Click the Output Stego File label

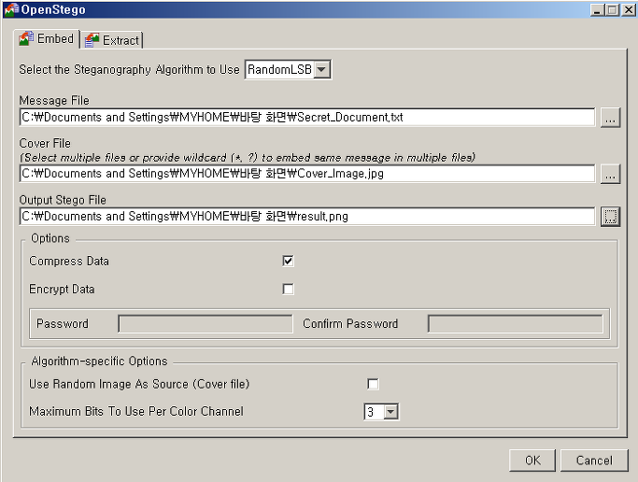63,200
